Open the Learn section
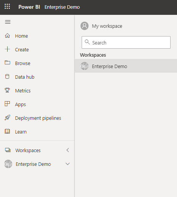 21,132
